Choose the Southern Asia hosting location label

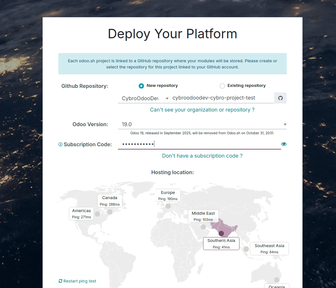pyautogui.click(x=221, y=244)
